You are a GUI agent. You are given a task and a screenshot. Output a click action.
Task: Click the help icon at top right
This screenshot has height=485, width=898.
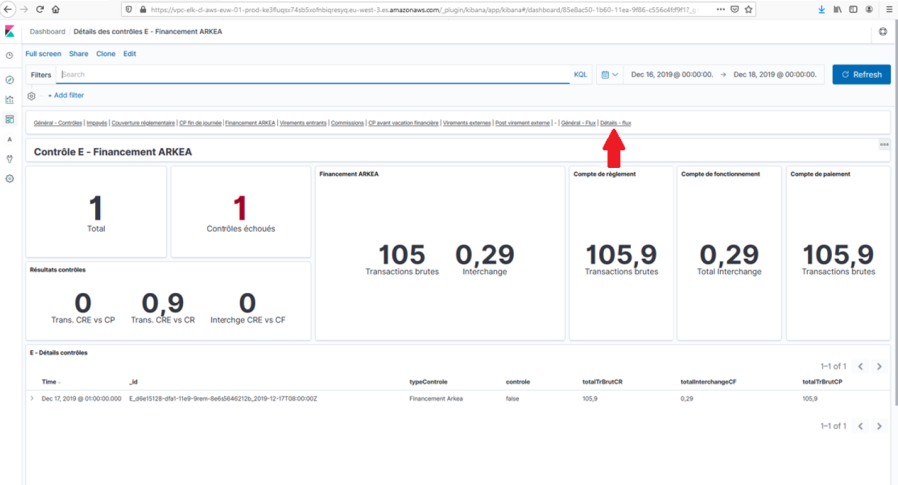coord(882,32)
